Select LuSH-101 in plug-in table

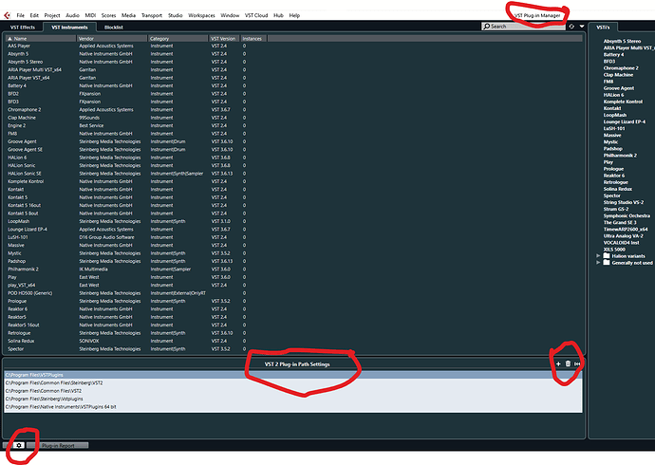(x=17, y=237)
